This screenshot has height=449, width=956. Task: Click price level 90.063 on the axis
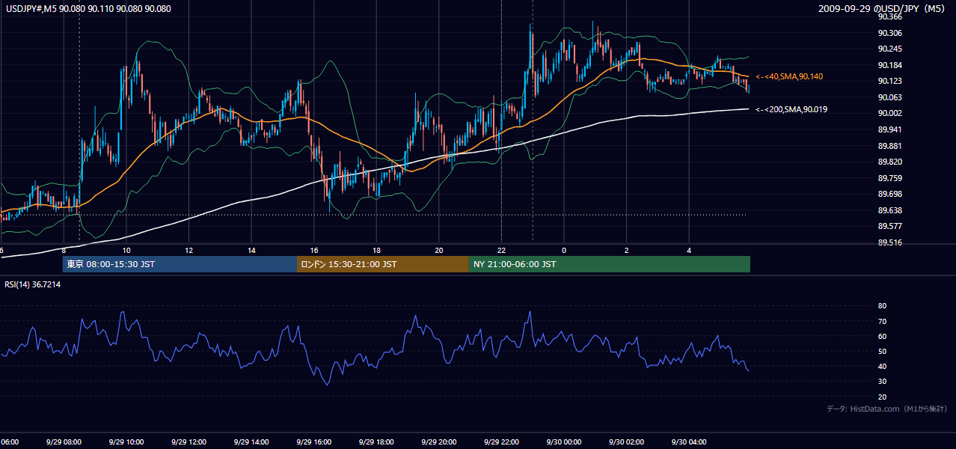(889, 97)
